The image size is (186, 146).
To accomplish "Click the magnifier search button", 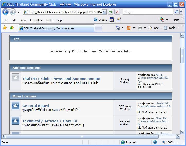I will click(176, 12).
